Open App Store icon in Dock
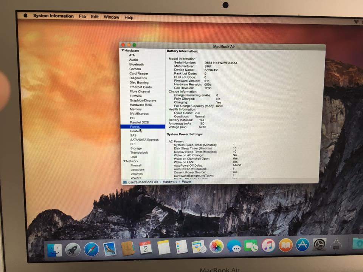363x272 pixels. 302,245
